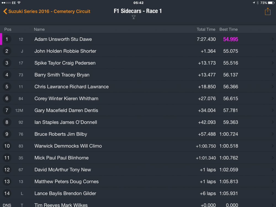Tap position 14 circle badge
The height and width of the screenshot is (207, 276).
point(7,193)
